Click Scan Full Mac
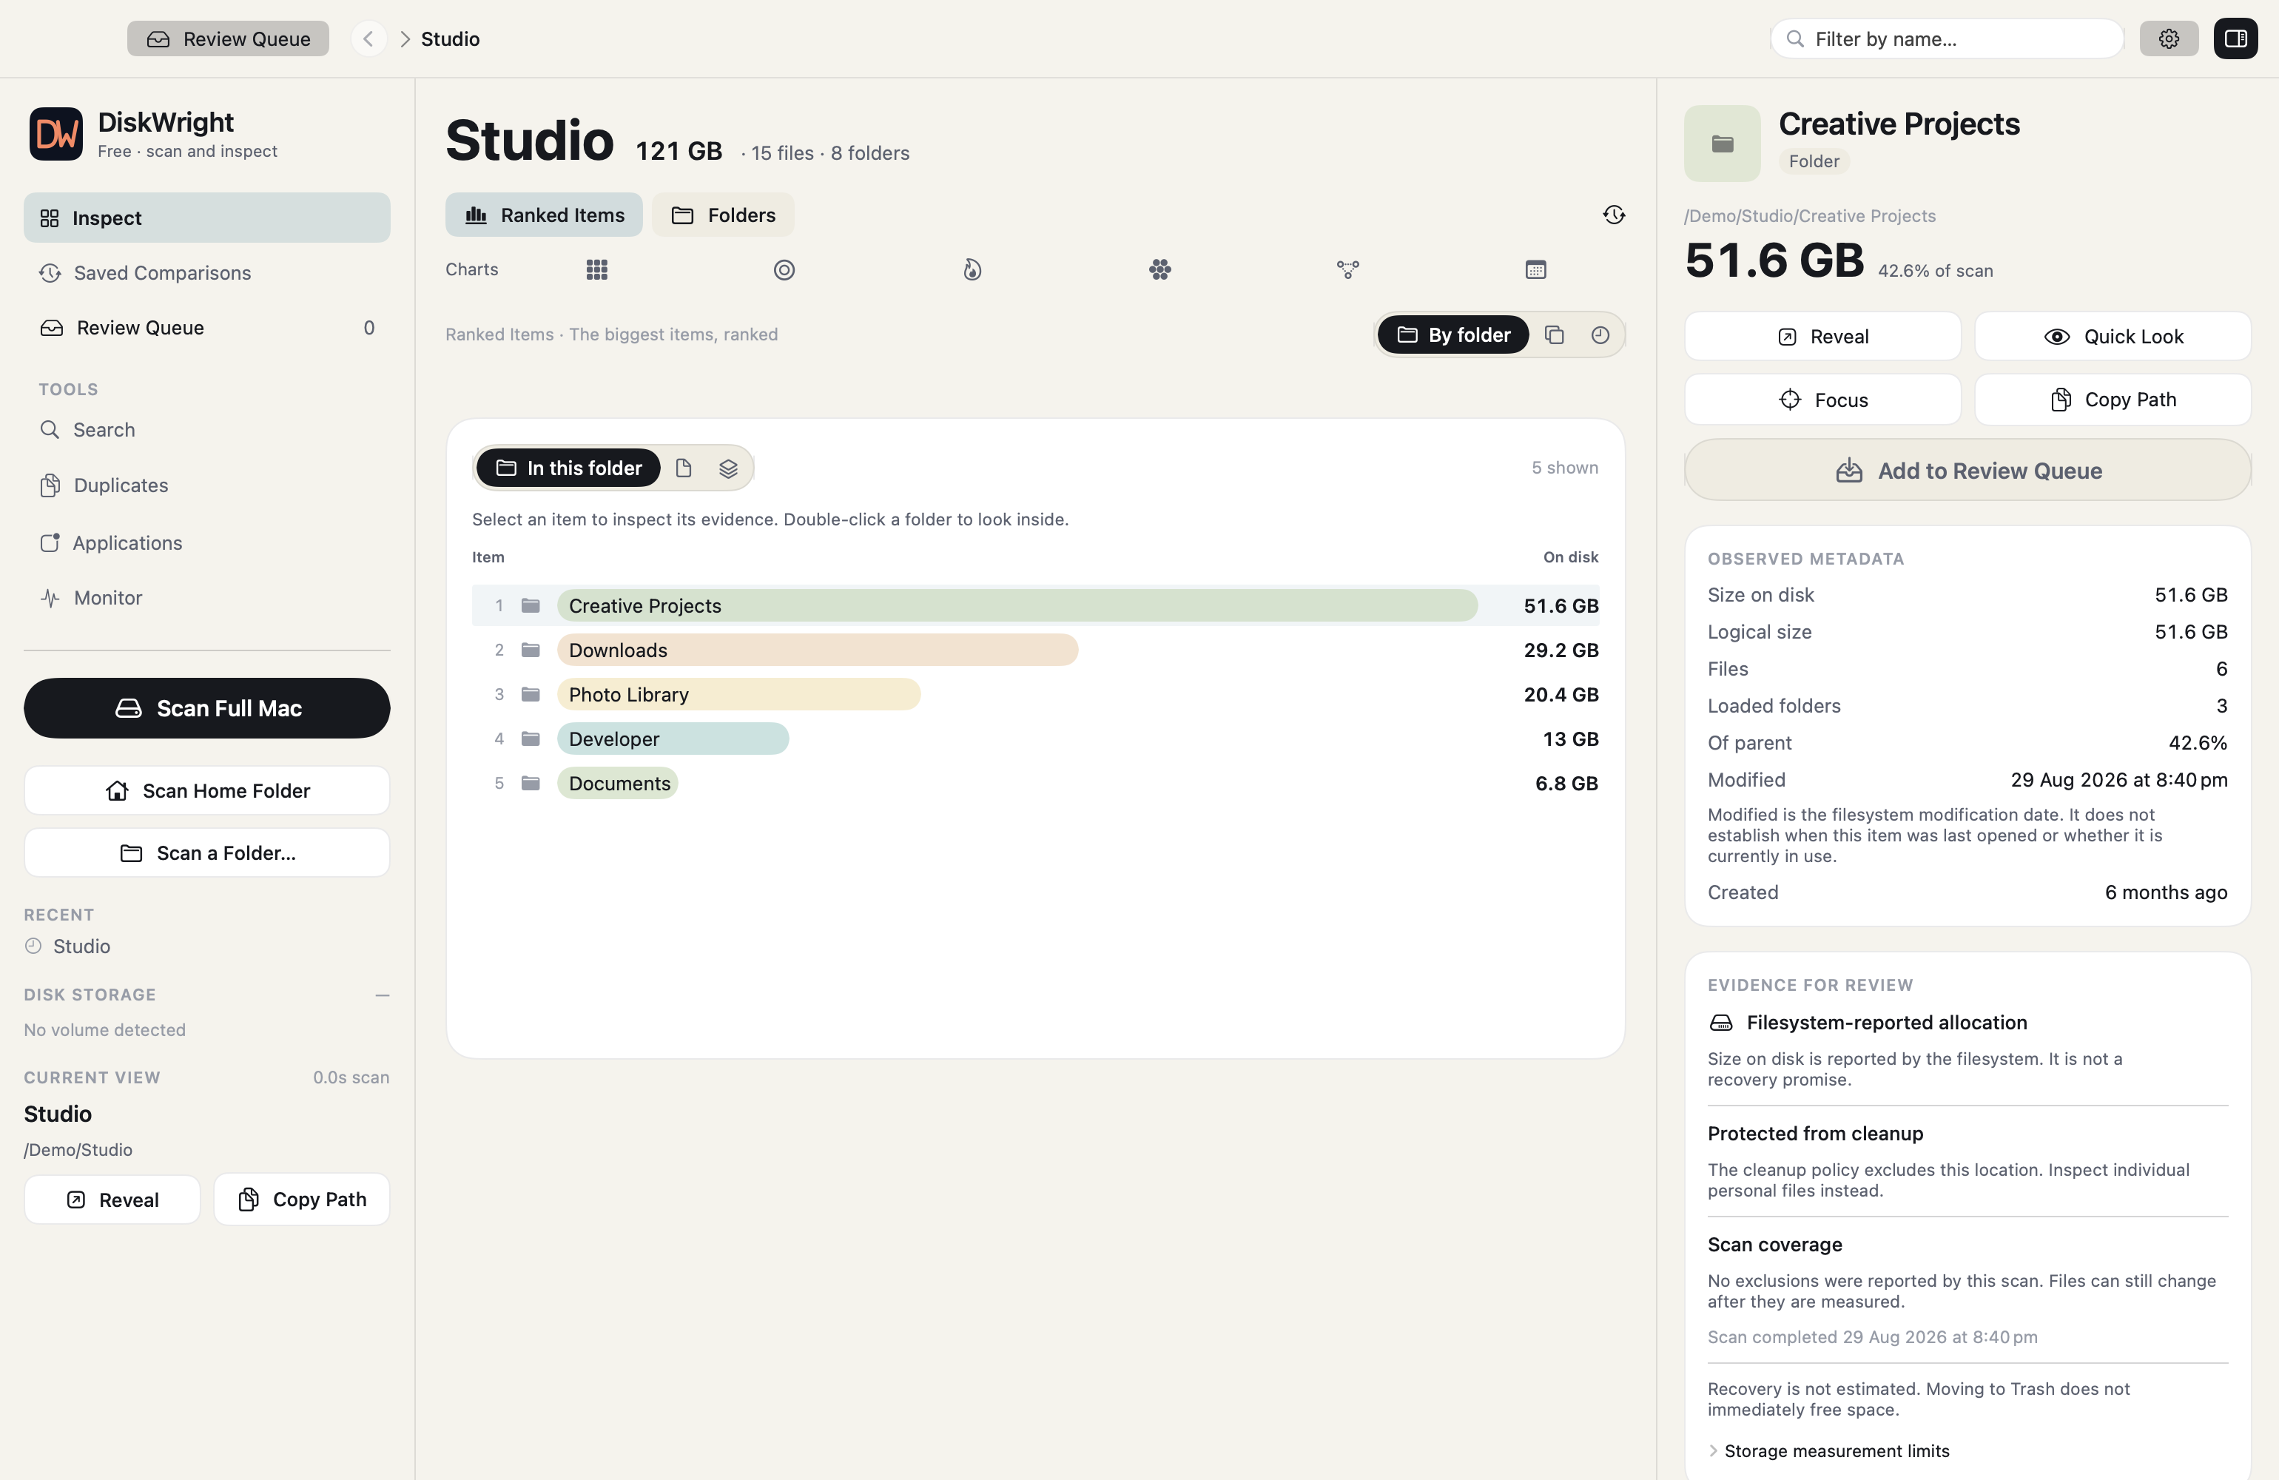The height and width of the screenshot is (1480, 2279). click(207, 708)
